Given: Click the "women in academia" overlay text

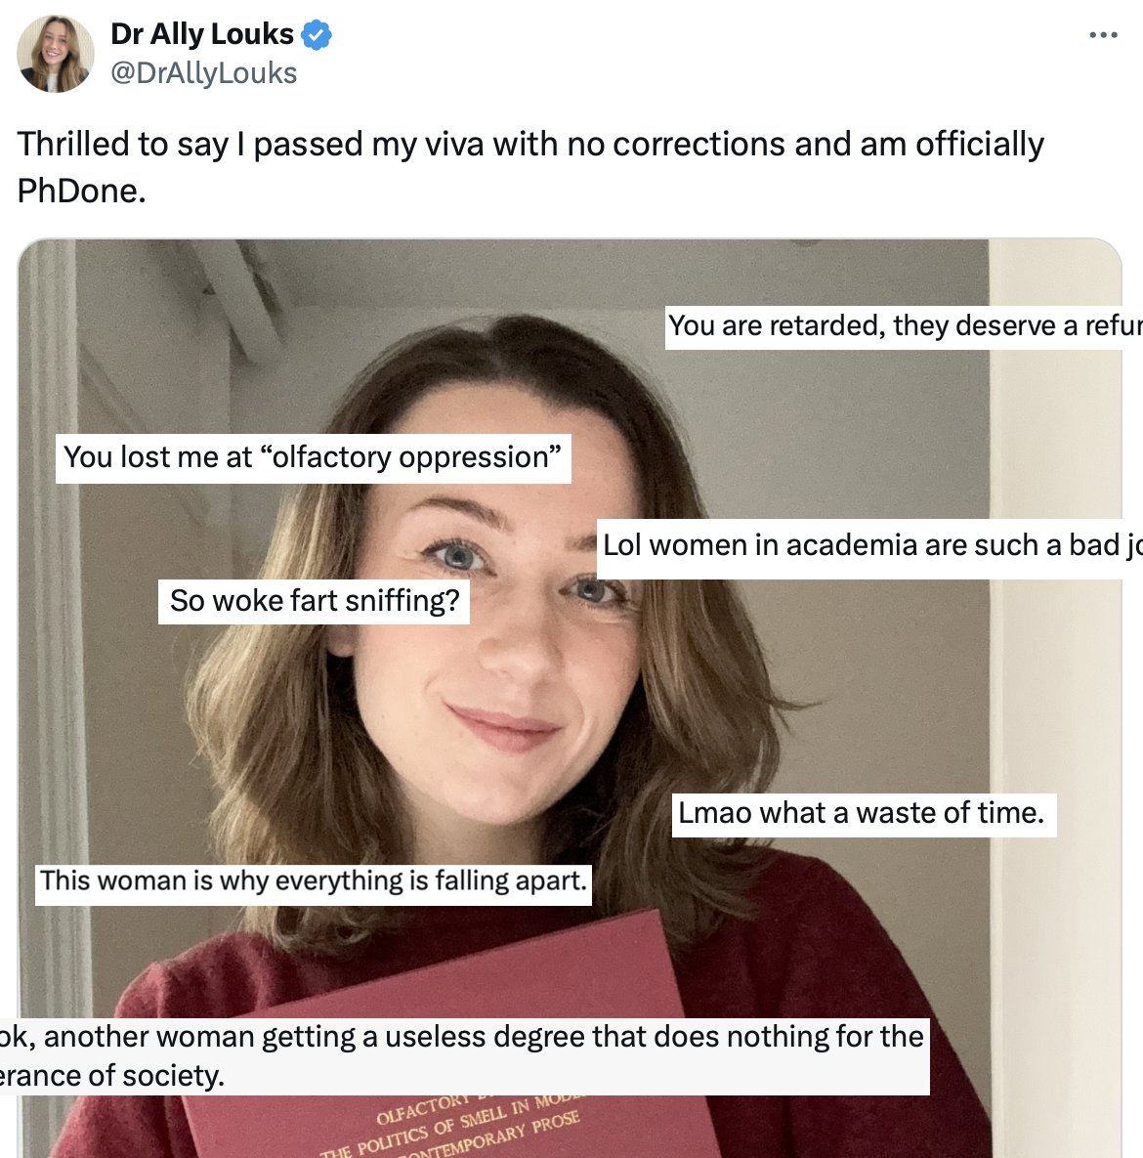Looking at the screenshot, I should click(869, 545).
